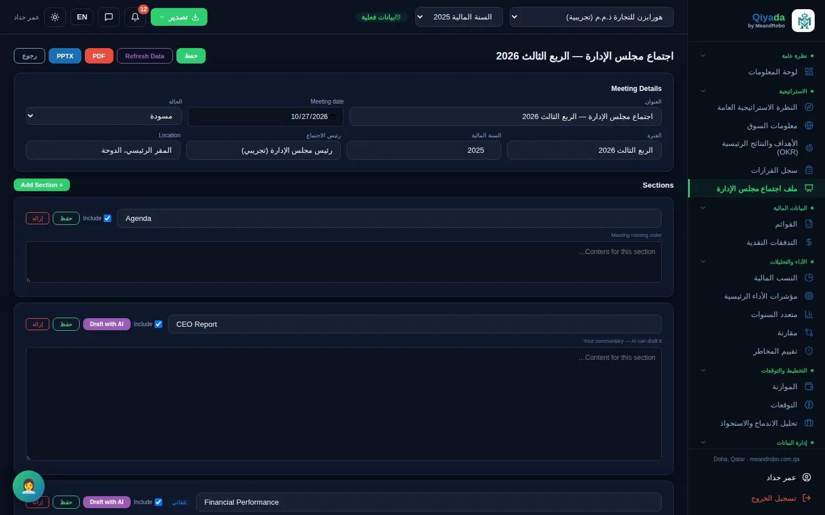Open the تصدير export dropdown
Image resolution: width=825 pixels, height=515 pixels.
[179, 17]
